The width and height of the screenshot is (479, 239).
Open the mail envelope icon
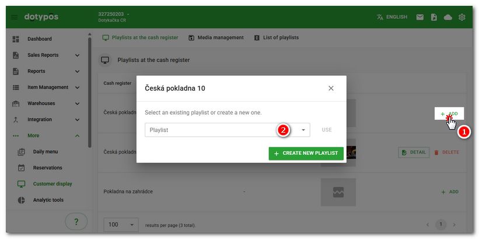click(419, 18)
